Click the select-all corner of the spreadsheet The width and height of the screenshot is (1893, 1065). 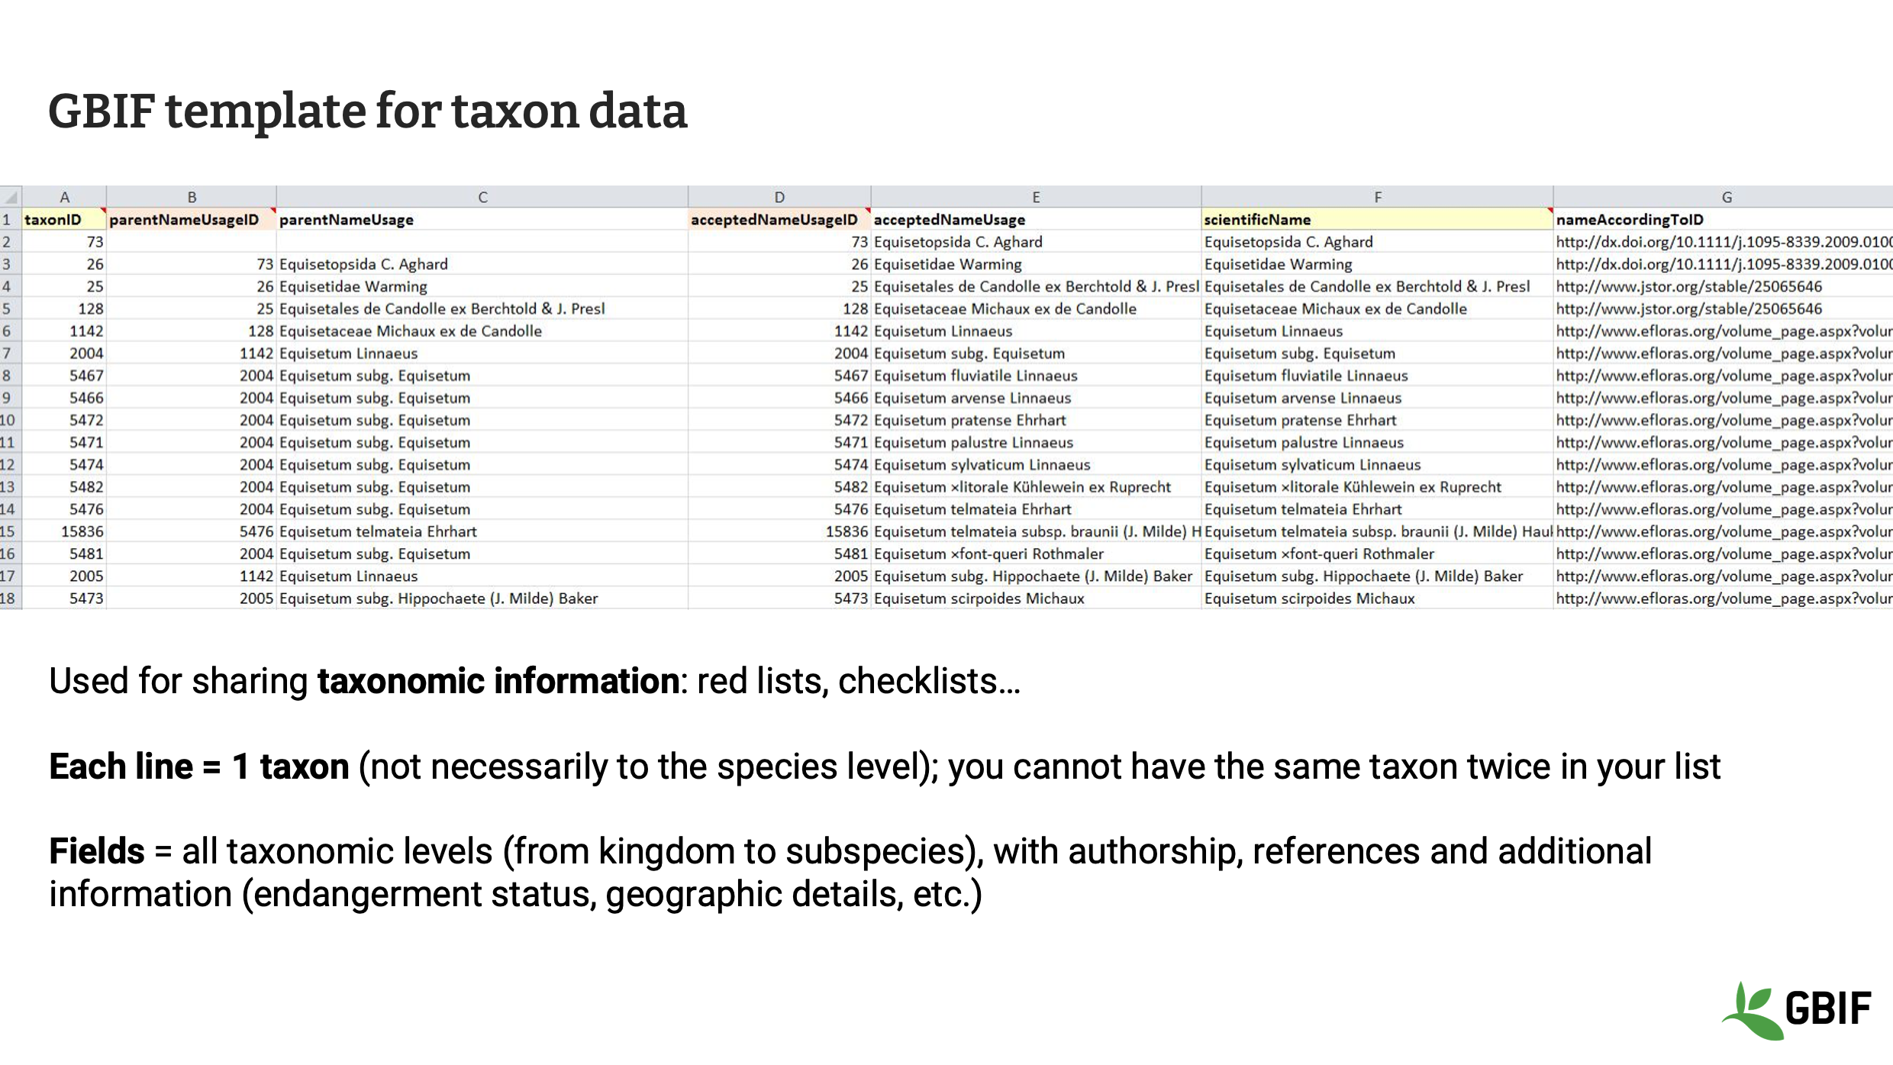11,197
